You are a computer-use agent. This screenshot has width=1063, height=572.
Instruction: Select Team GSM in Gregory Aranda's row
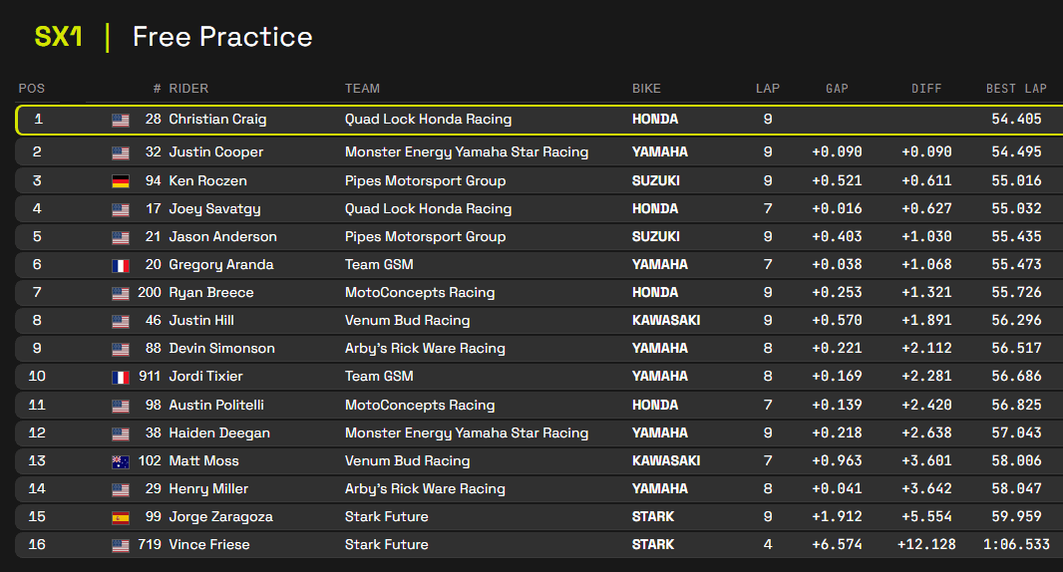click(379, 265)
